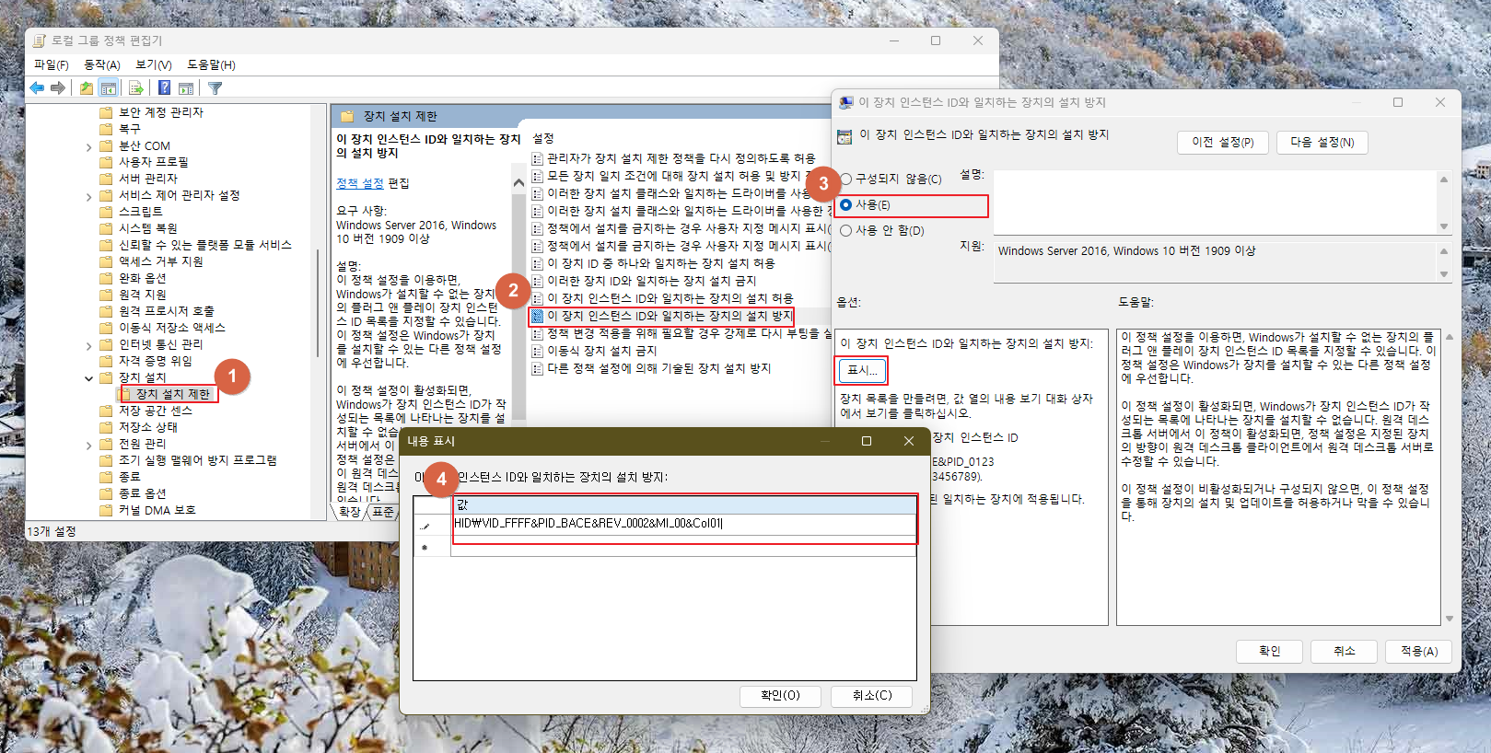Click the 다음 설정(N) button
The height and width of the screenshot is (753, 1491).
tap(1322, 142)
